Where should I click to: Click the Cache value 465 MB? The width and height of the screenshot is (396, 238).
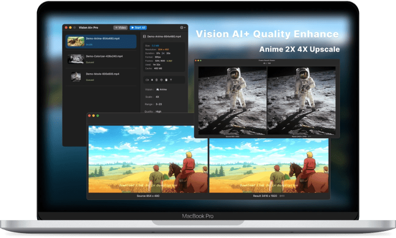(158, 68)
